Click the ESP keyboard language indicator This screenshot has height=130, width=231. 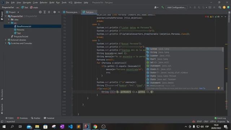click(x=207, y=127)
